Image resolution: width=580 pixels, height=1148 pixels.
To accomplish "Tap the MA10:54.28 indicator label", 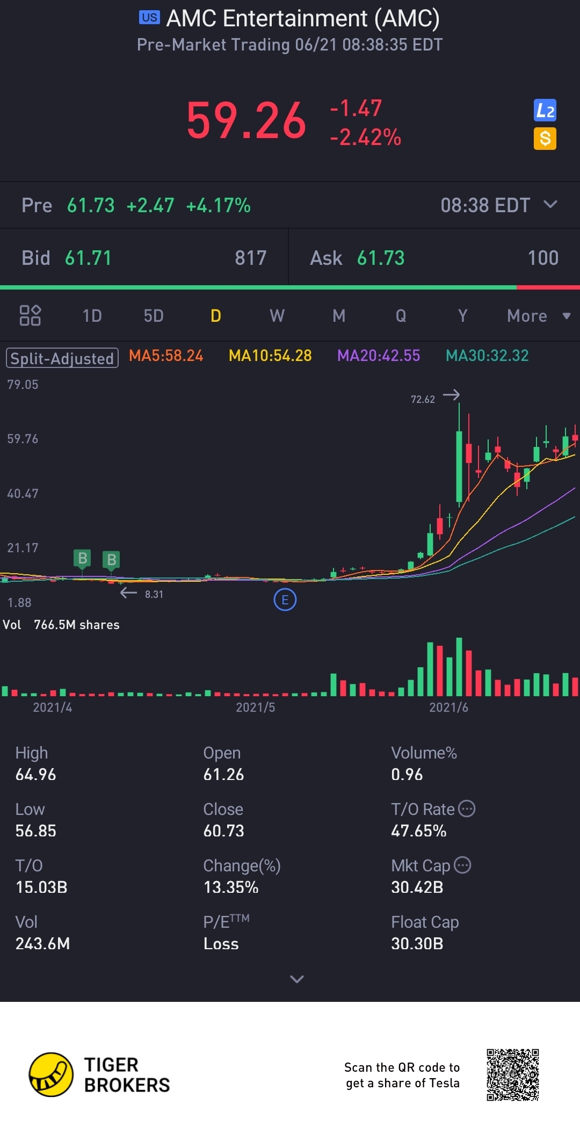I will click(x=270, y=355).
